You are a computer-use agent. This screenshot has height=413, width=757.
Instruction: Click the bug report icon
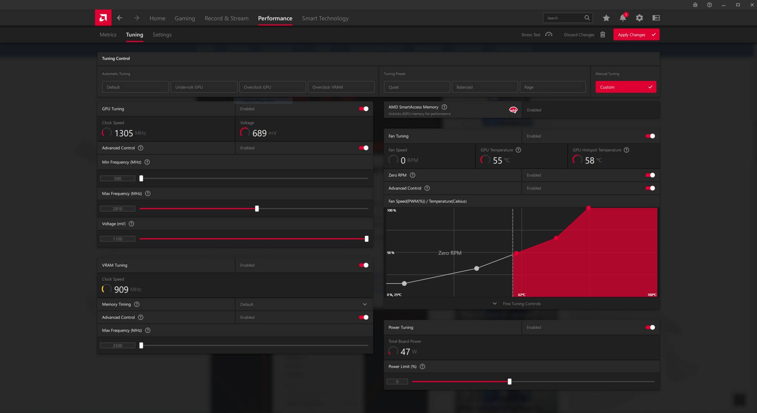(695, 5)
